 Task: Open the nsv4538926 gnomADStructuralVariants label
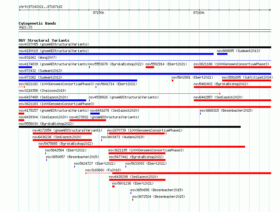(x=124, y=97)
